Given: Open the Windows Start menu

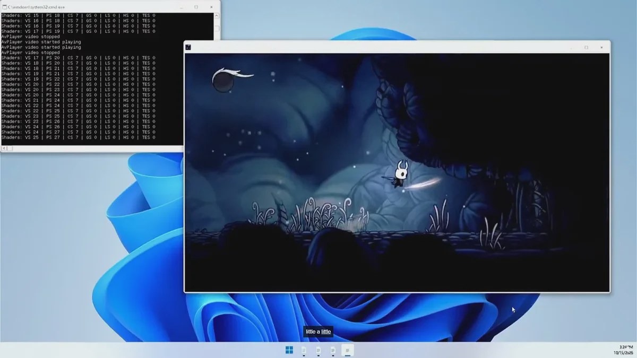Looking at the screenshot, I should [x=289, y=350].
